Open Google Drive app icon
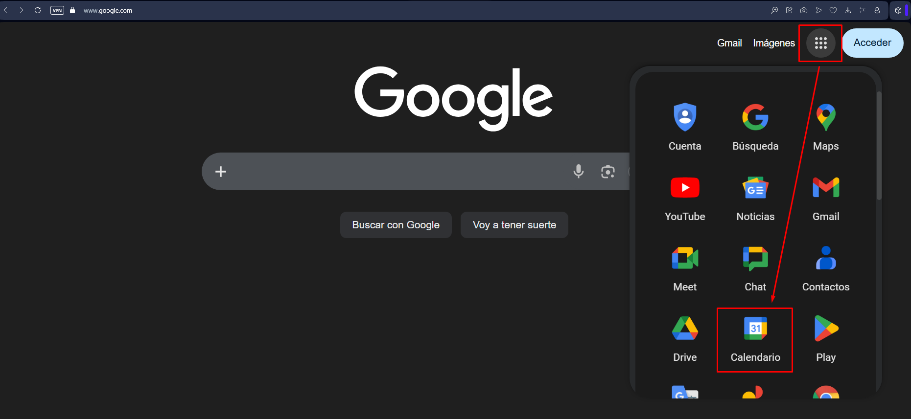 [684, 338]
